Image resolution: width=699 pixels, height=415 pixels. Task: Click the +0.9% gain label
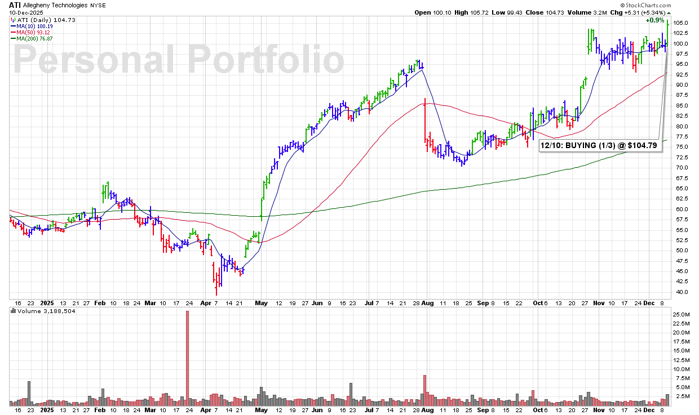(655, 20)
